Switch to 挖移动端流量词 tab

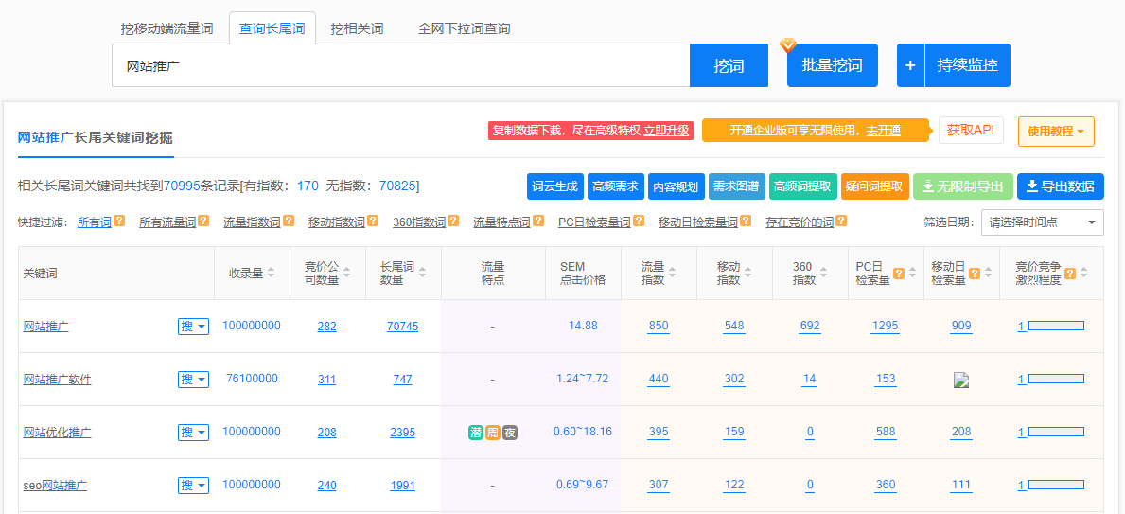(167, 28)
